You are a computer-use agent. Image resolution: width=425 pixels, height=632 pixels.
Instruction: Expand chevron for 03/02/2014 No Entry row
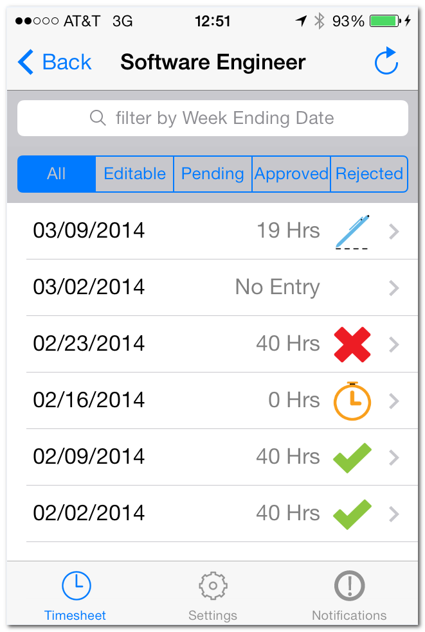pyautogui.click(x=394, y=288)
